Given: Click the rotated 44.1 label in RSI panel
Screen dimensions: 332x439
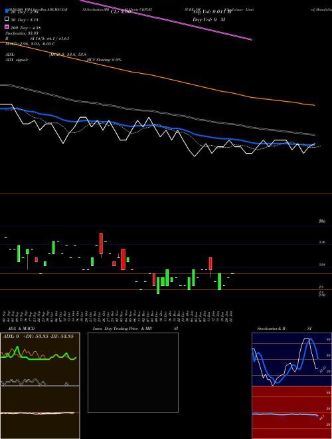Looking at the screenshot, I should click(x=321, y=417).
